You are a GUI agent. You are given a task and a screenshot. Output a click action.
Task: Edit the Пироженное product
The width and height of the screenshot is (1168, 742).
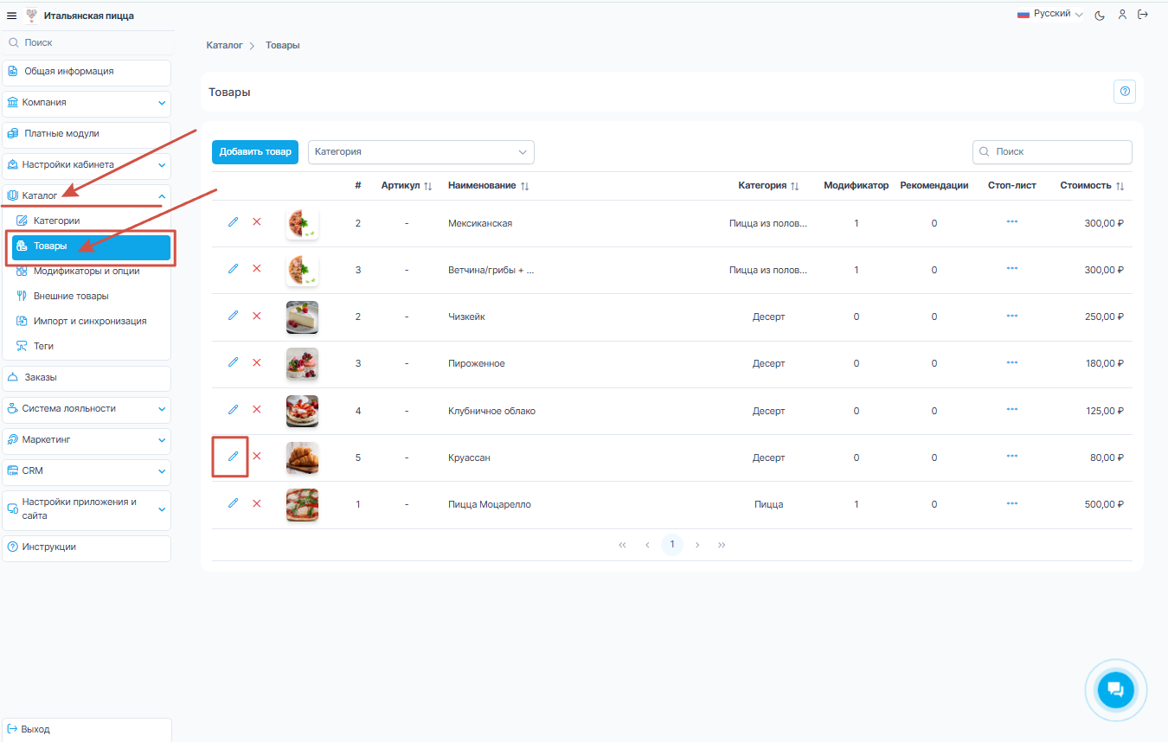(x=233, y=362)
